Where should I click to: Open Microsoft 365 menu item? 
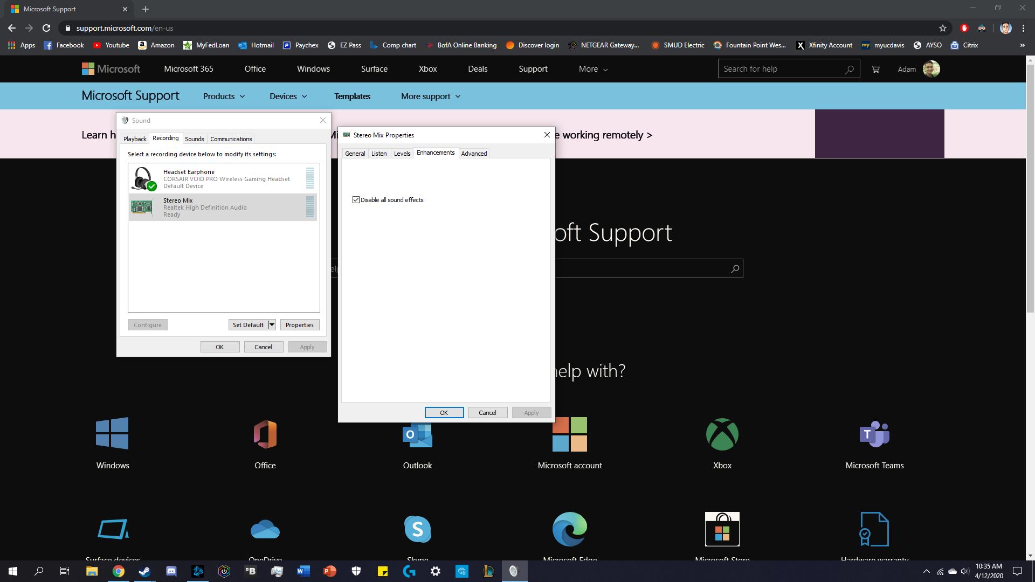coord(189,69)
